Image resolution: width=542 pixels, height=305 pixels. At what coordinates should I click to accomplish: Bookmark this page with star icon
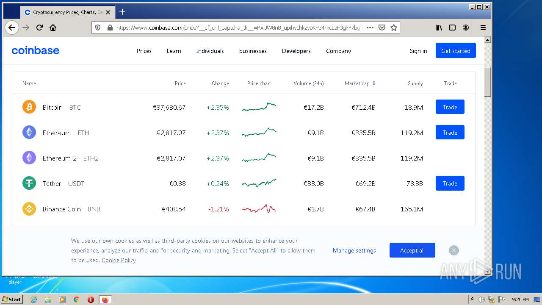[394, 28]
